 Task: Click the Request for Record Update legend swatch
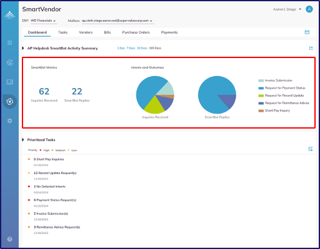tap(261, 95)
